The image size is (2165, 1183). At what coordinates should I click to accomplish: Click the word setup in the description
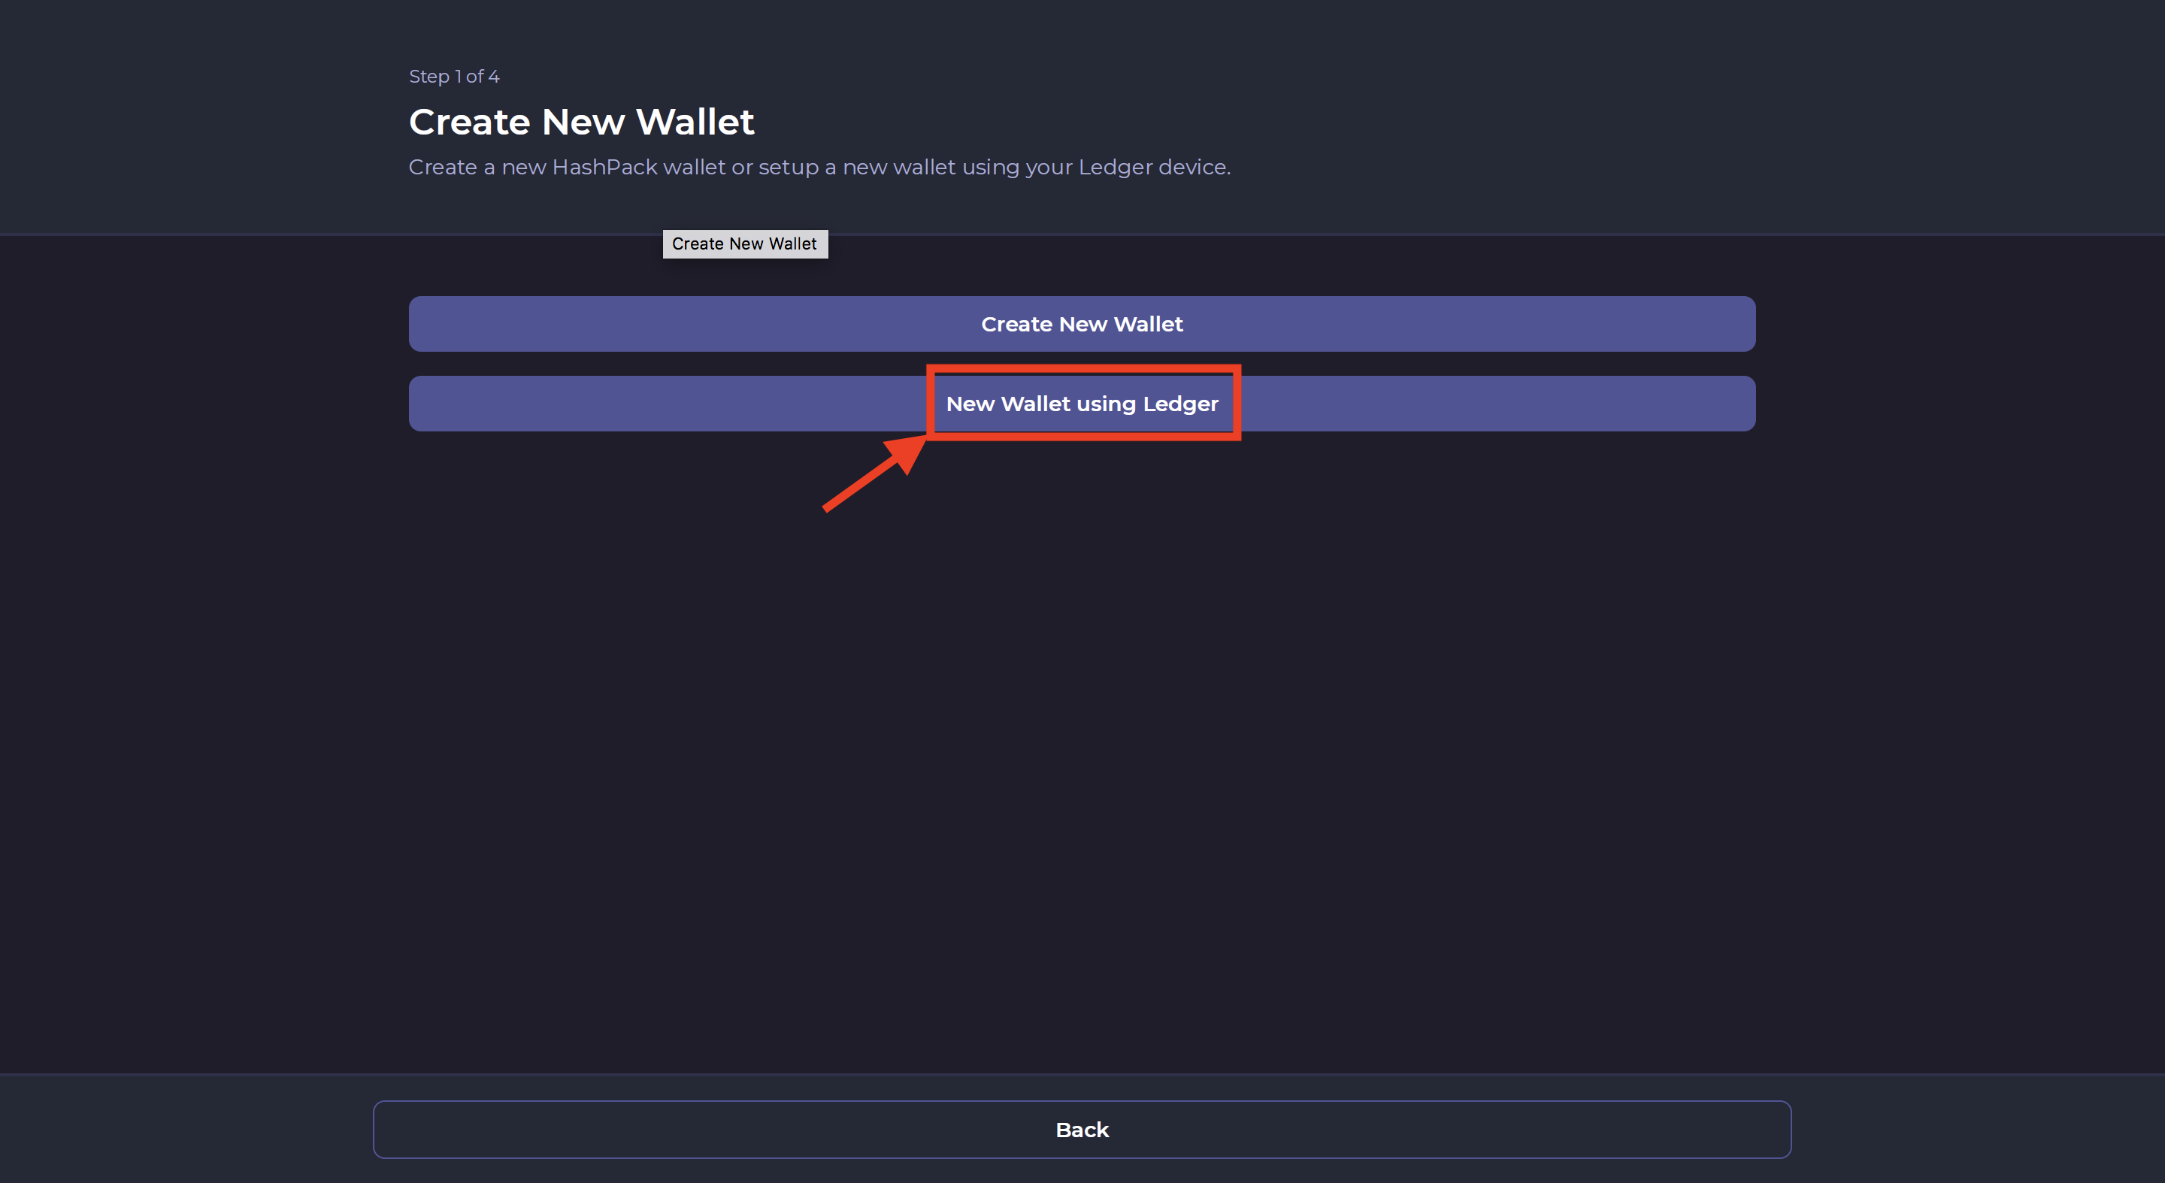point(788,167)
